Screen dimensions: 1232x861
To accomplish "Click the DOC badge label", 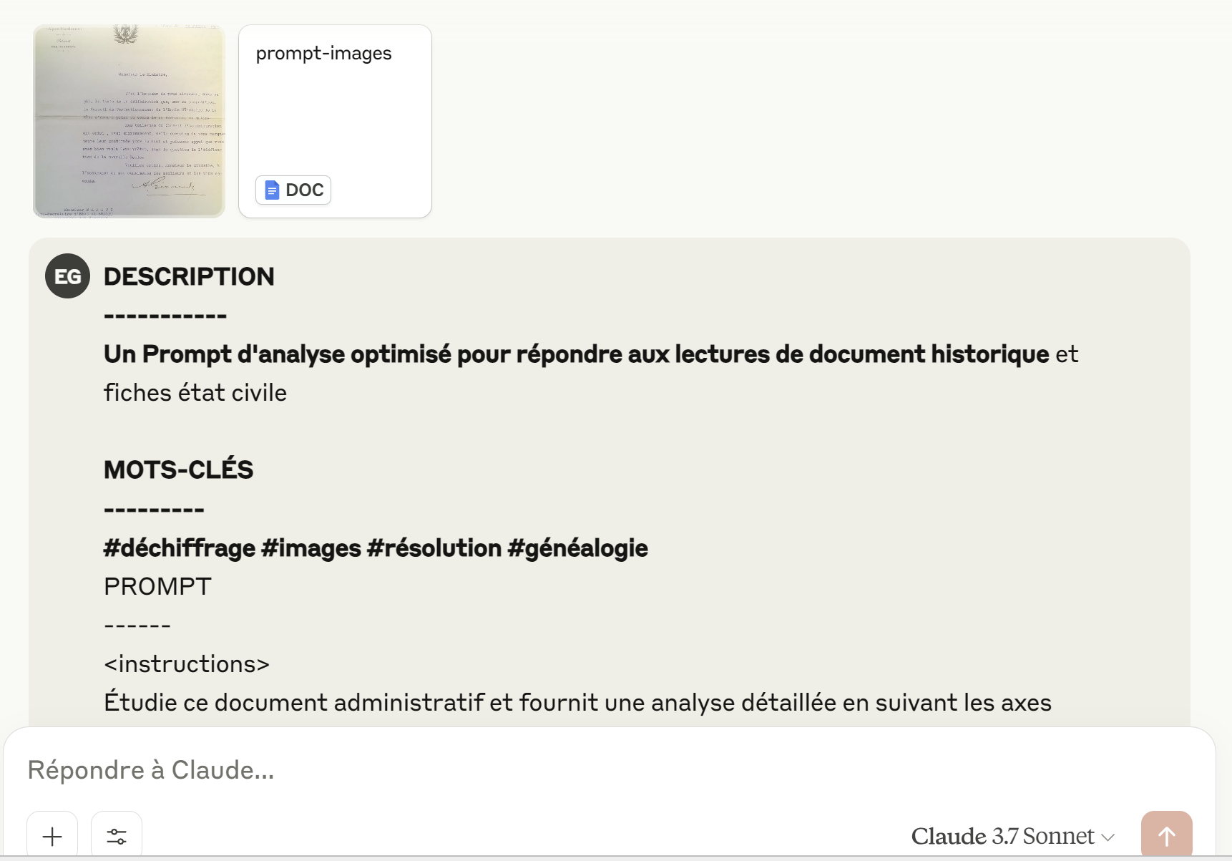I will tap(305, 190).
